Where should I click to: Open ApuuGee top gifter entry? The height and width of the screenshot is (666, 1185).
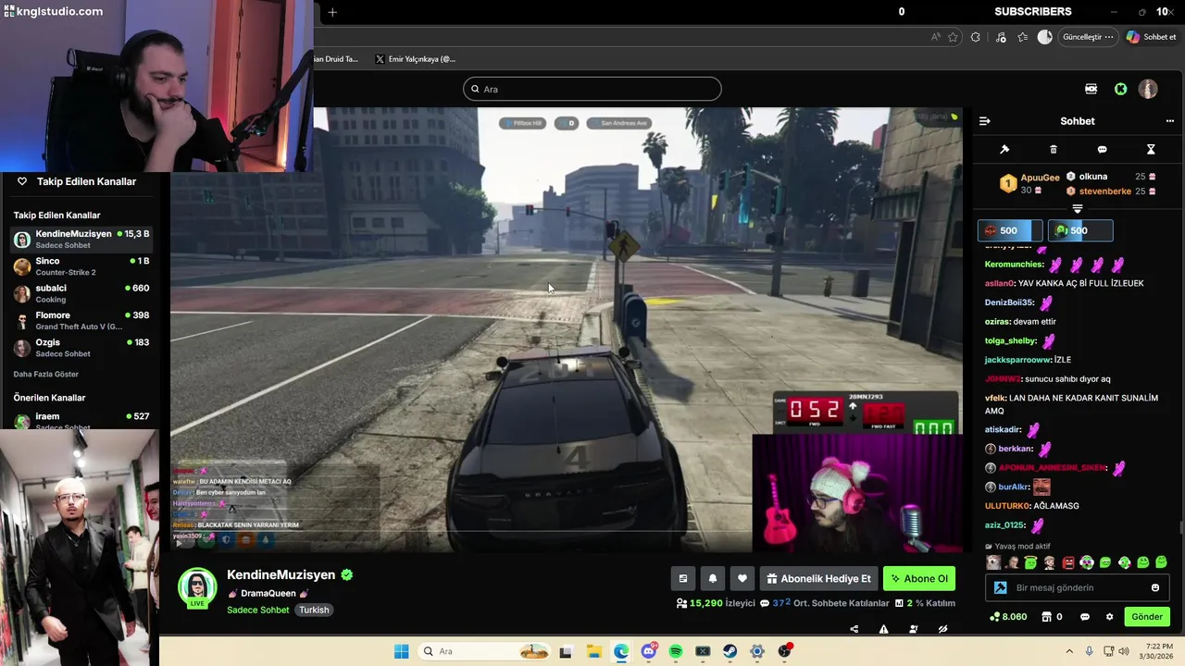(1029, 183)
